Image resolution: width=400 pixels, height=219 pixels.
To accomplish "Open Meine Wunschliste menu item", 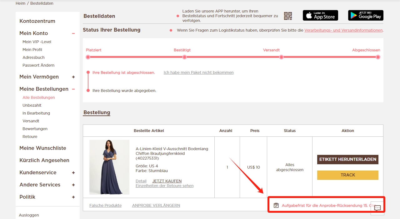I will click(x=43, y=148).
